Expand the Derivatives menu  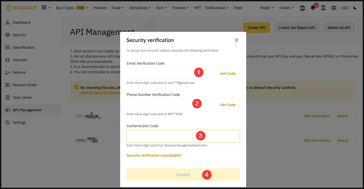click(x=140, y=8)
